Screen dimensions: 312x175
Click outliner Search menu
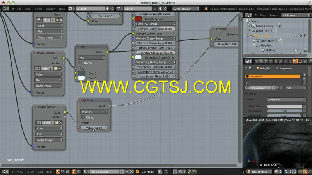(x=274, y=15)
